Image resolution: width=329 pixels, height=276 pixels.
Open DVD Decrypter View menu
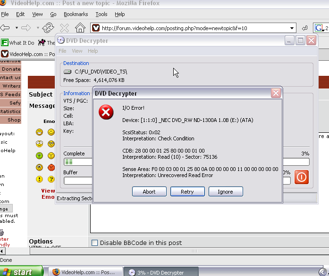(x=77, y=51)
